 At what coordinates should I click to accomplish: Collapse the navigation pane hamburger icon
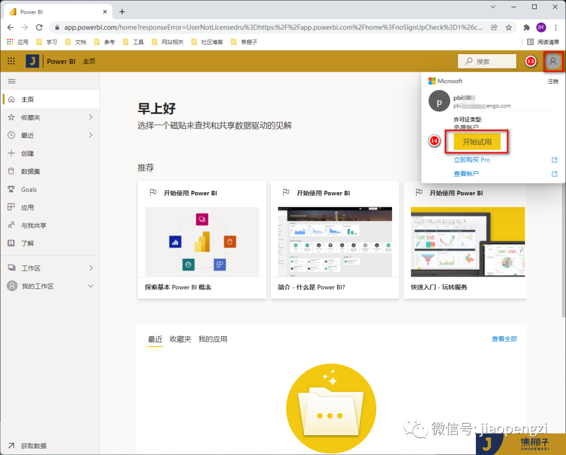click(x=12, y=81)
